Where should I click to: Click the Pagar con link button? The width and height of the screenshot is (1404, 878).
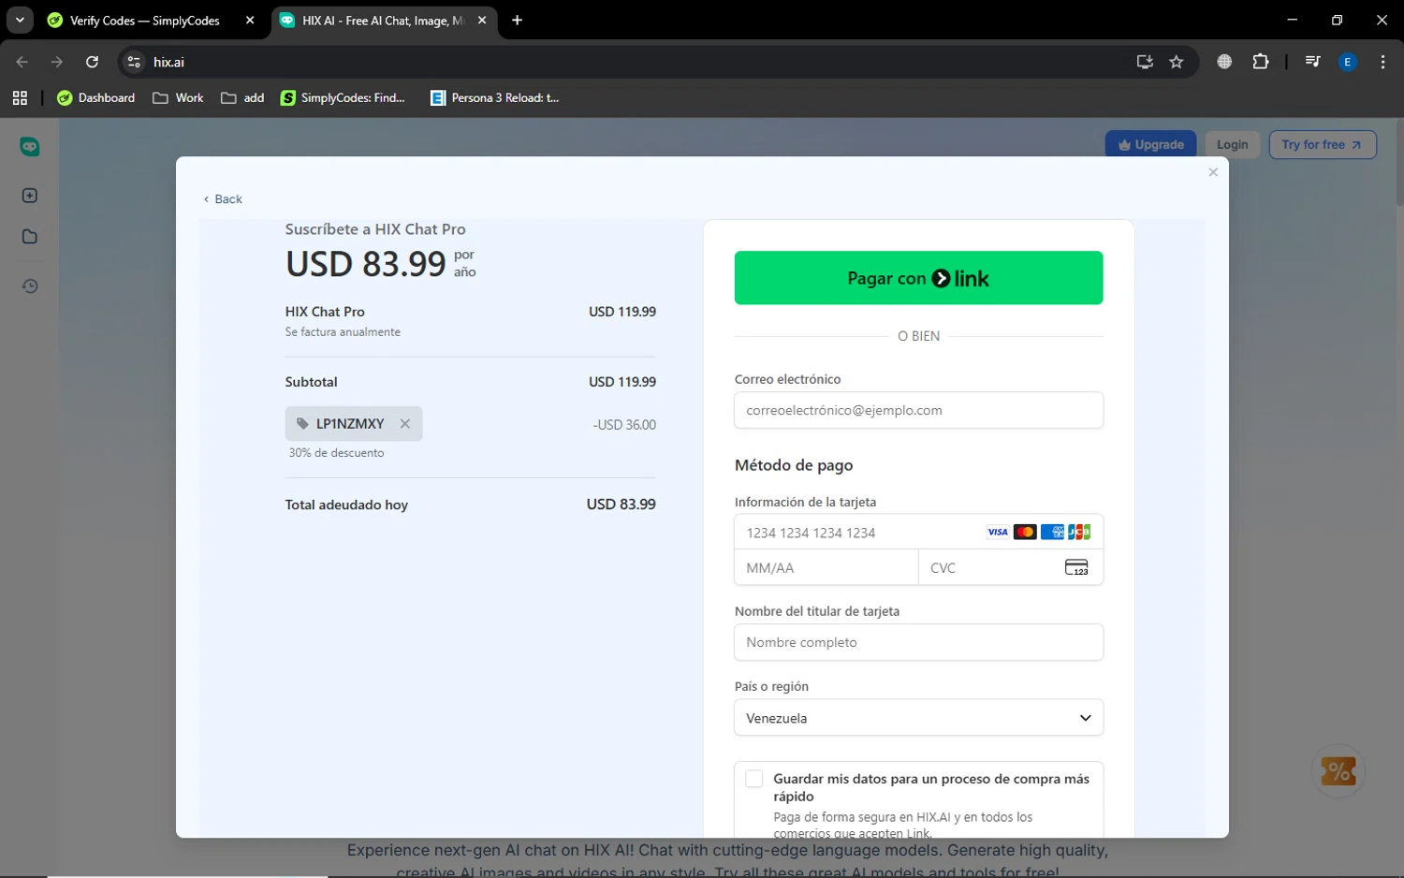[x=918, y=278]
